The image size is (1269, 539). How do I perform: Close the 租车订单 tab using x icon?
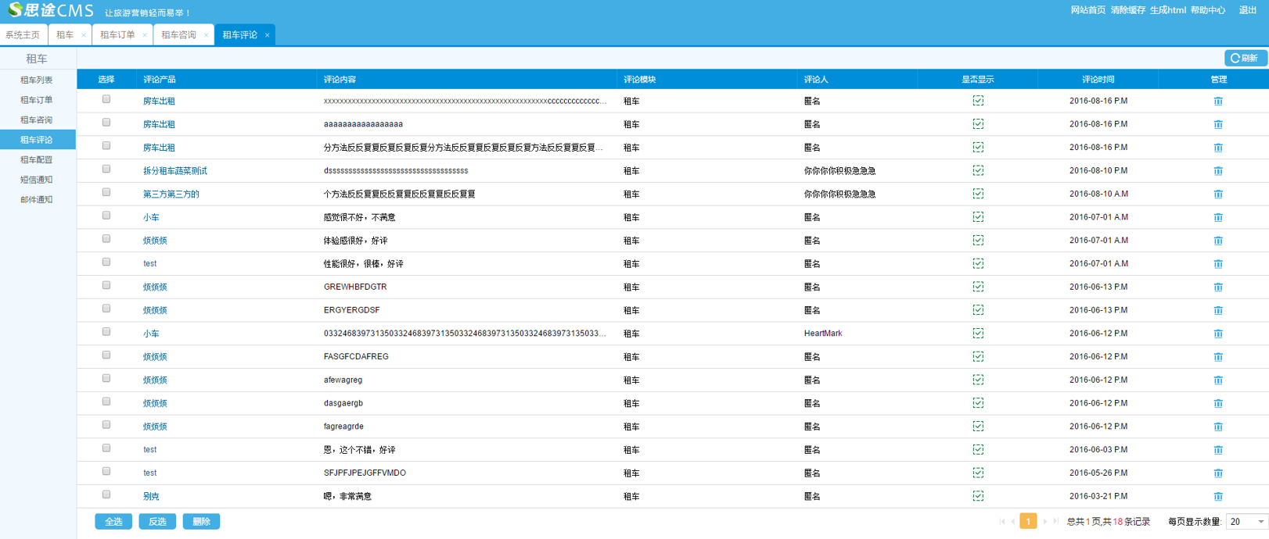coord(145,35)
